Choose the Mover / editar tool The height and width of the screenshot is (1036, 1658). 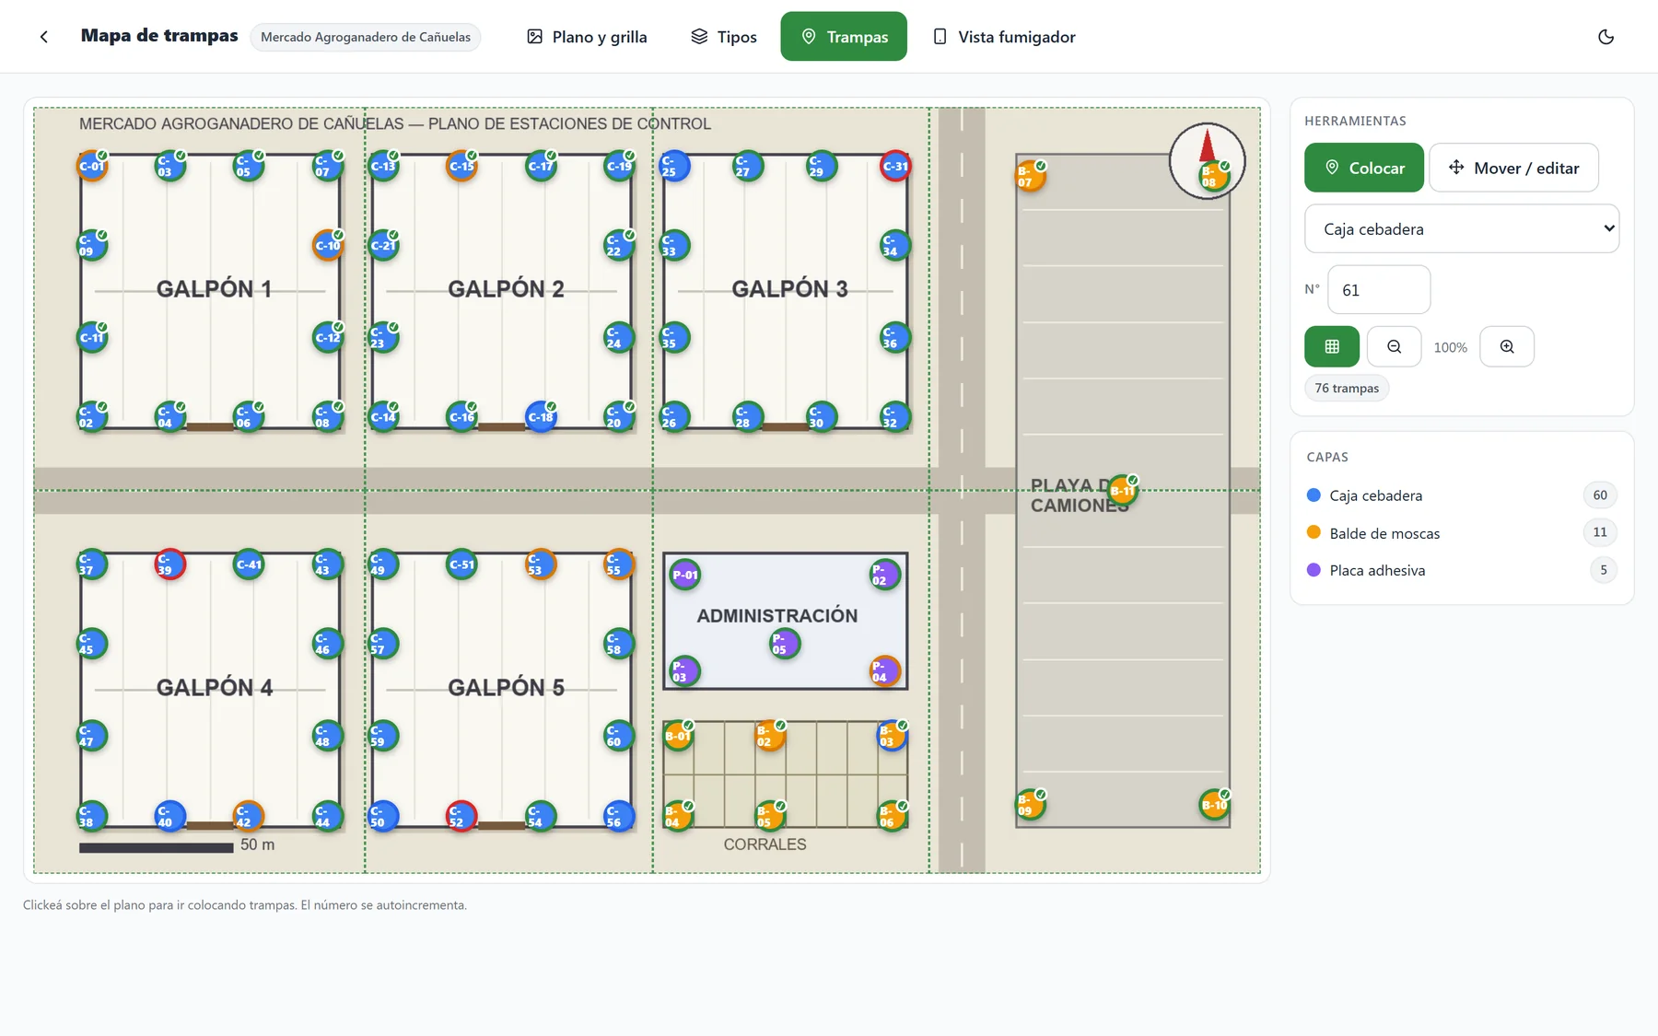(1512, 168)
